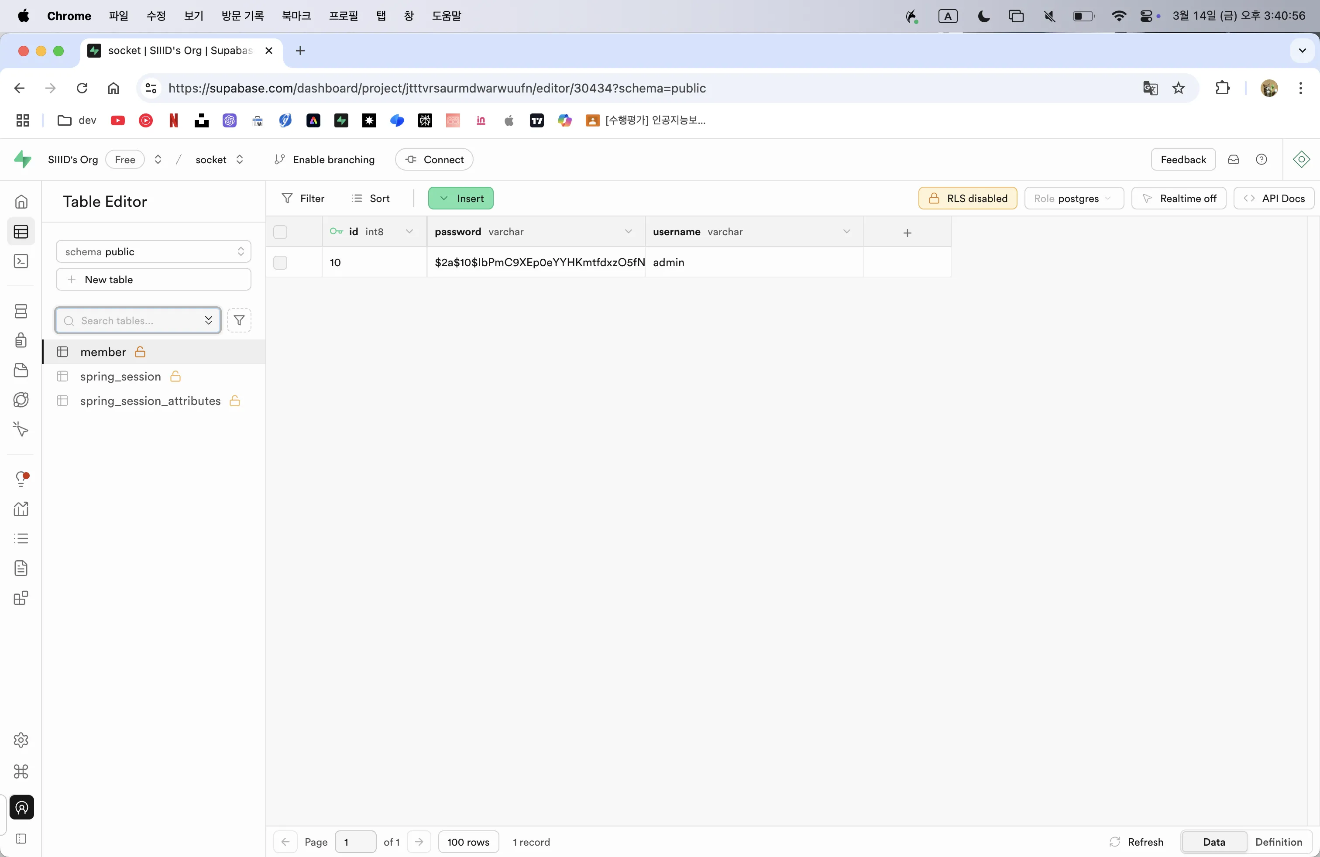Viewport: 1320px width, 857px height.
Task: Open Project Settings gear icon
Action: click(x=21, y=740)
